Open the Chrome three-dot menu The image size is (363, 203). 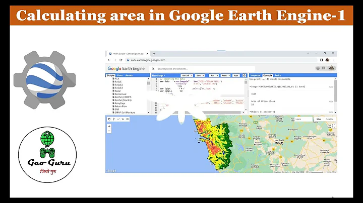pos(333,60)
